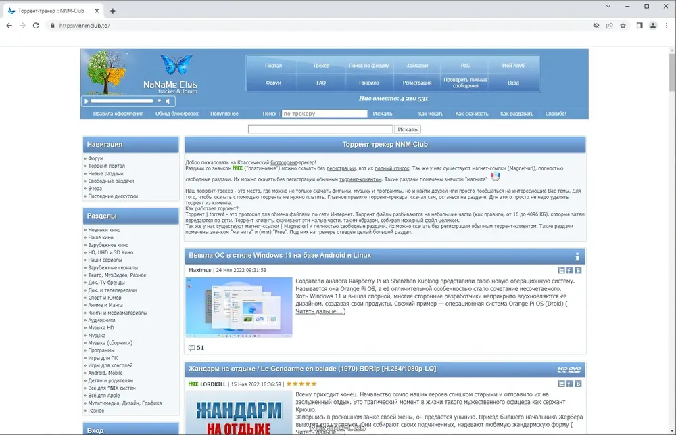Open Популярное link
The width and height of the screenshot is (676, 435).
pyautogui.click(x=224, y=114)
